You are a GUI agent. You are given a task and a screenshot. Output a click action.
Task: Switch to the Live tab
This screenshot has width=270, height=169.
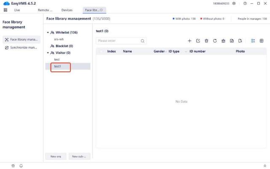[17, 10]
